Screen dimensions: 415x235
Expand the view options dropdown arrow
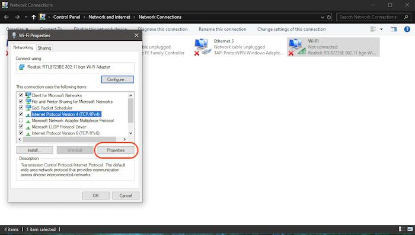pos(381,29)
